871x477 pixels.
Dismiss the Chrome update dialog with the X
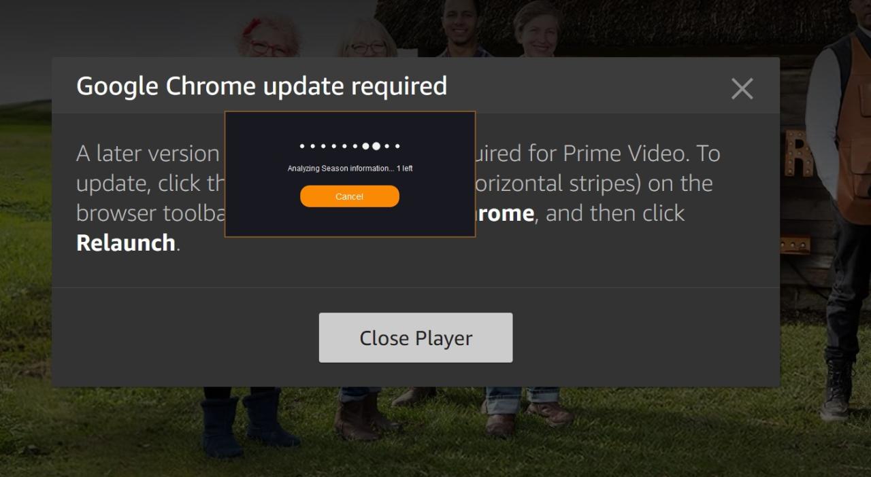[742, 88]
